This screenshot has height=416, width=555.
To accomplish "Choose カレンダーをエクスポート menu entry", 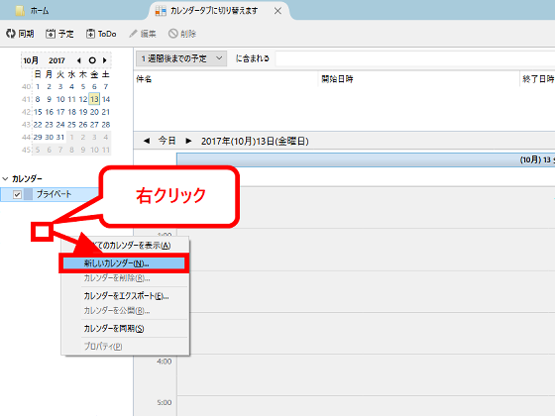I will coord(126,296).
